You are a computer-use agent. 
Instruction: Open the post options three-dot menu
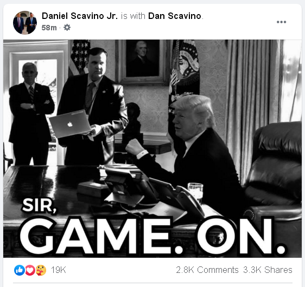tap(281, 22)
